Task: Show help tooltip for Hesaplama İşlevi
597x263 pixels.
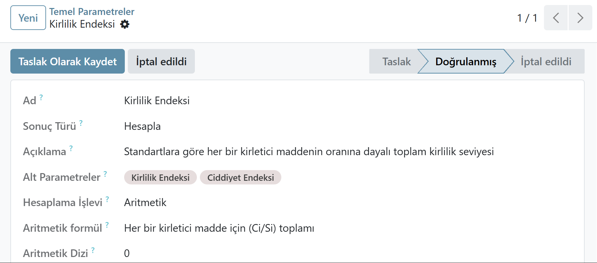Action: click(107, 199)
